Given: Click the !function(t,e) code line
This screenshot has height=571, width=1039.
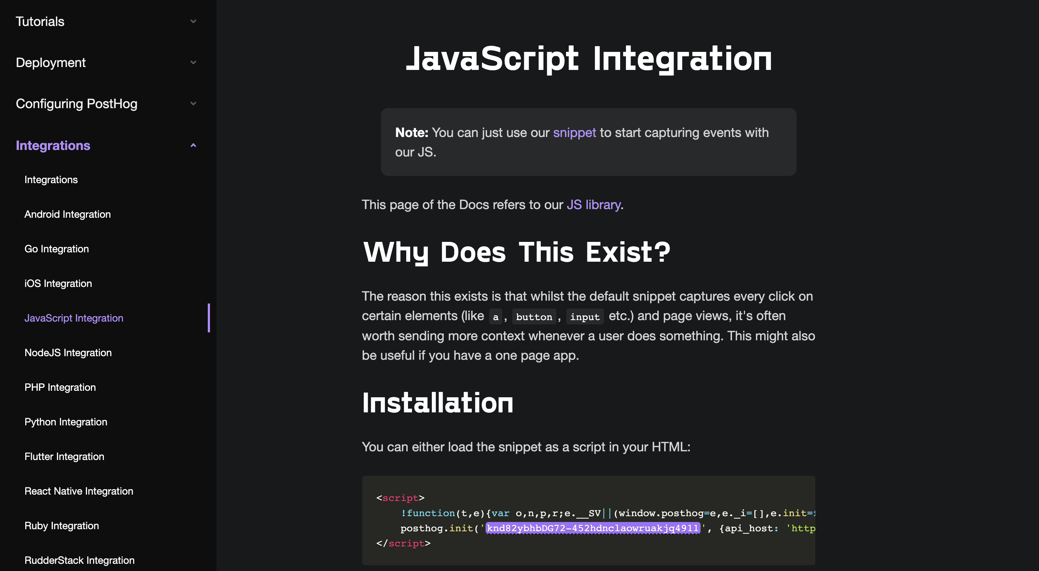Looking at the screenshot, I should tap(608, 513).
